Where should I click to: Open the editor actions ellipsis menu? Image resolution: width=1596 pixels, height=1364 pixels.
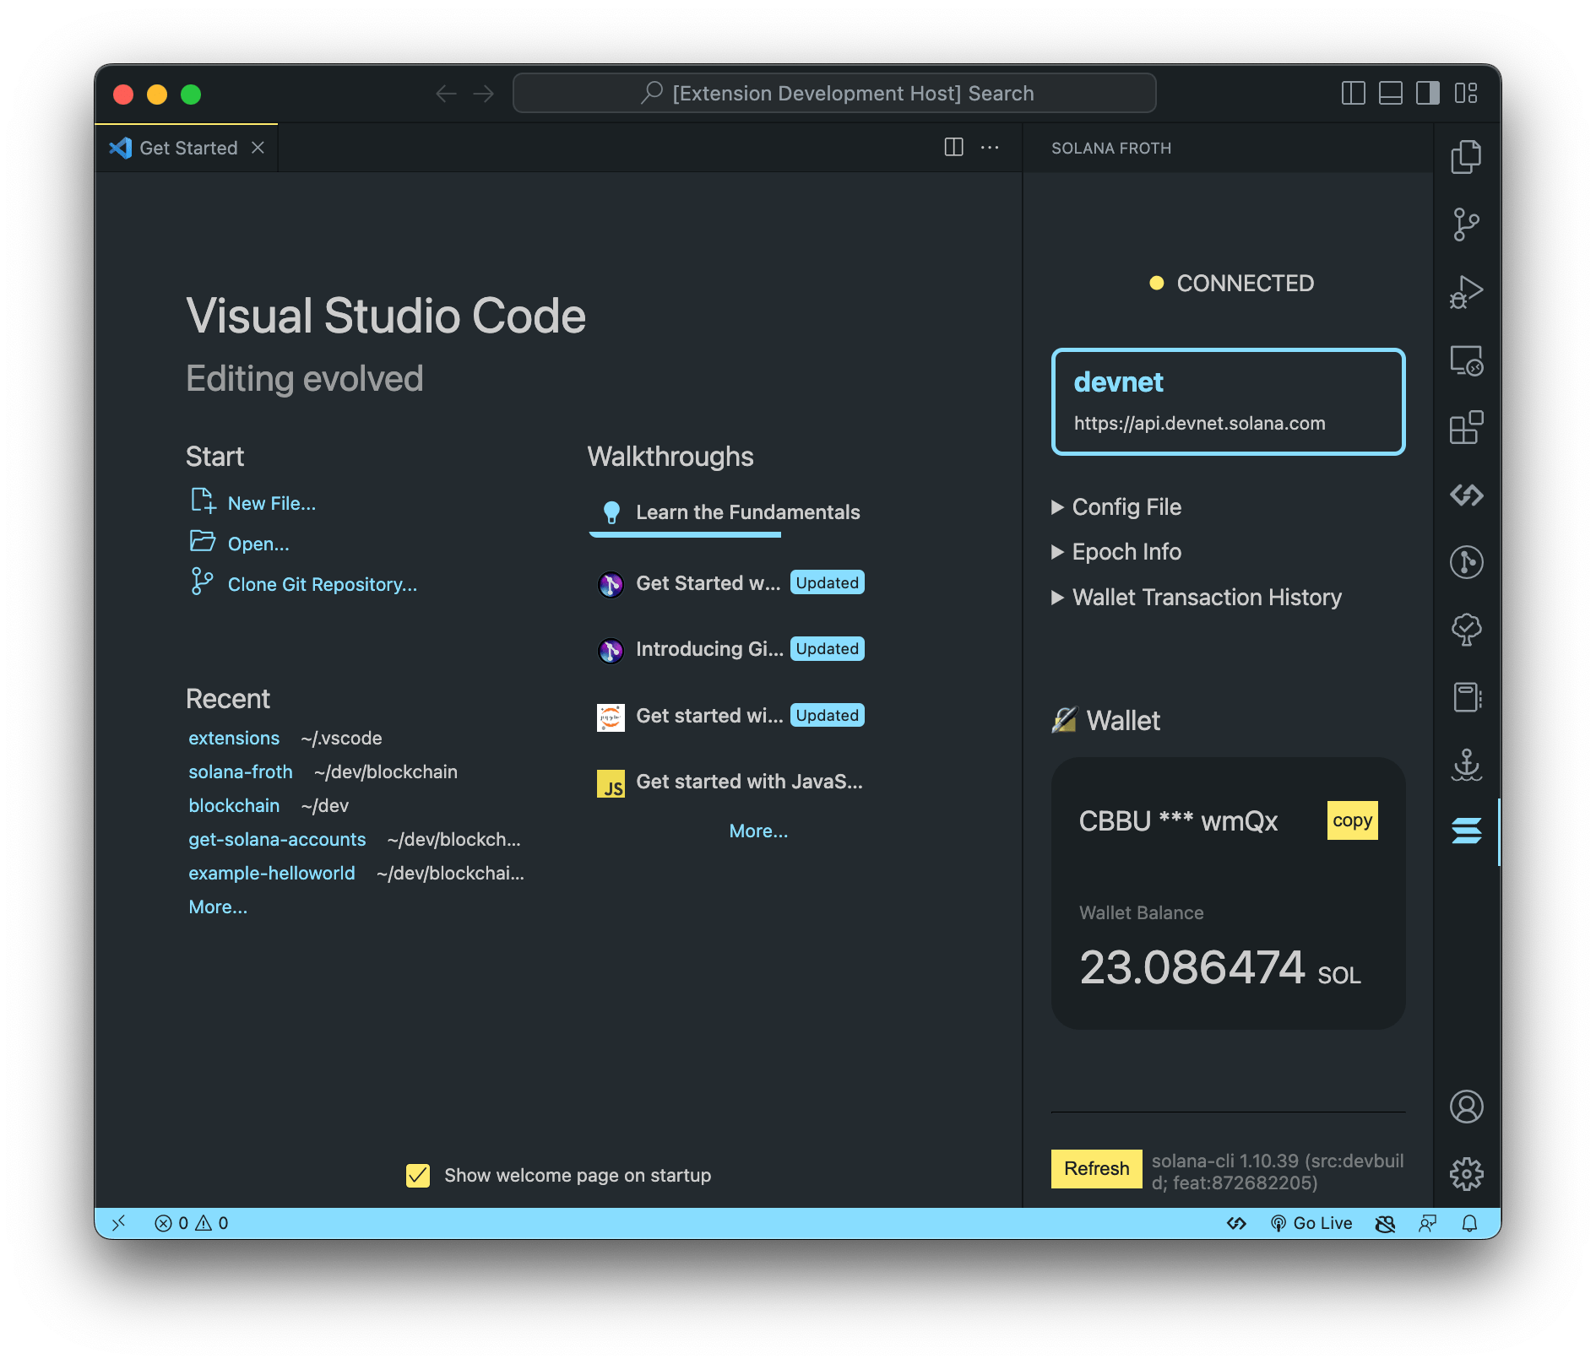(x=990, y=148)
